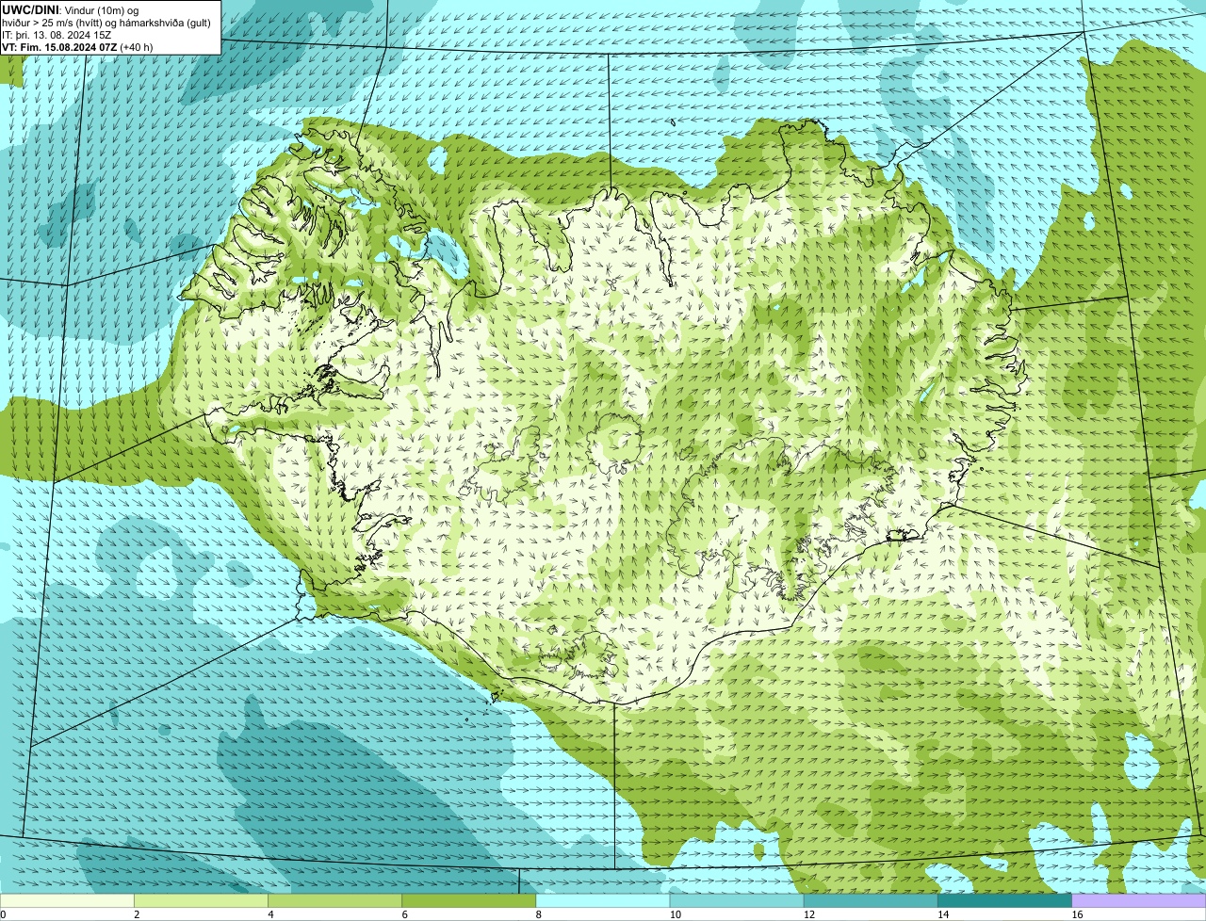Click the "VT: Fim. 15.08.2024 07Z (+40 h)" line
The image size is (1206, 921).
pyautogui.click(x=77, y=46)
